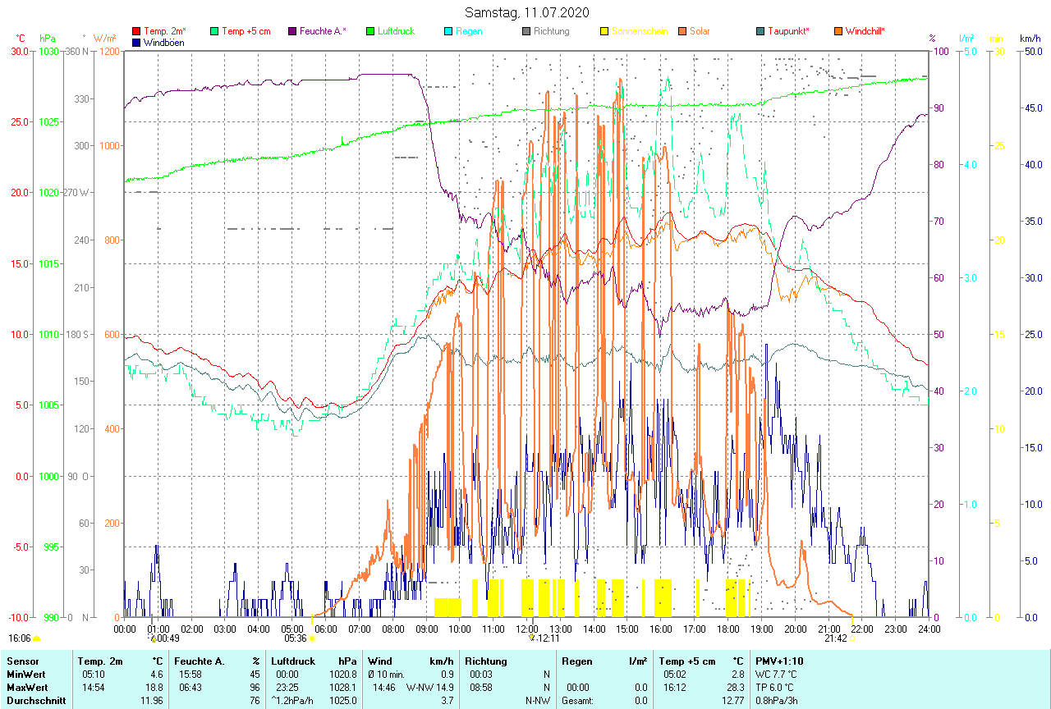Click the red Temp. 2m legend swatch
Image resolution: width=1051 pixels, height=709 pixels.
136,31
